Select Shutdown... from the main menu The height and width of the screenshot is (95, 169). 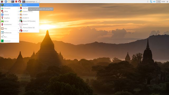click(x=10, y=41)
